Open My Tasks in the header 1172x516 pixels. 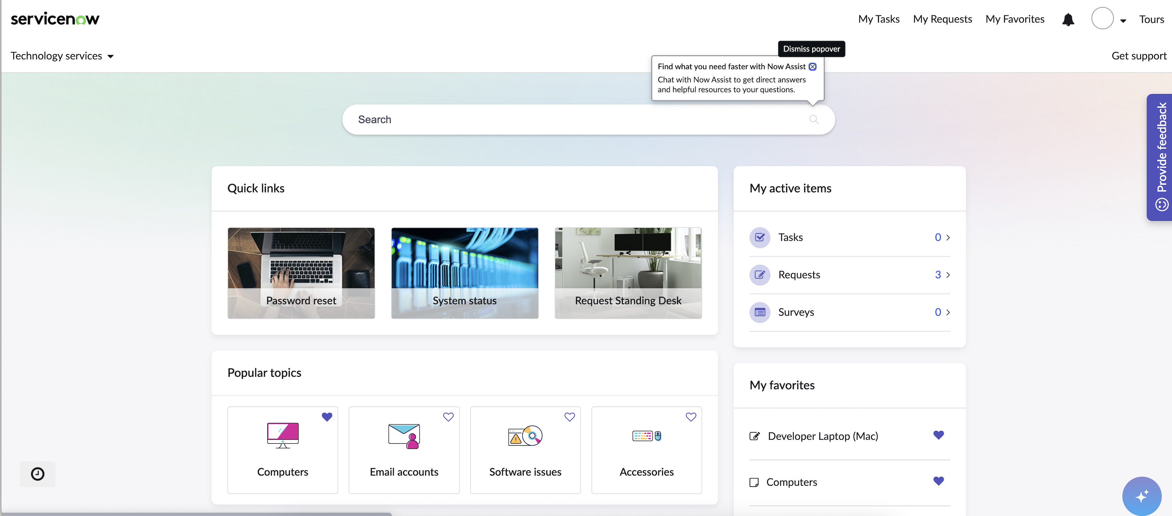(879, 19)
